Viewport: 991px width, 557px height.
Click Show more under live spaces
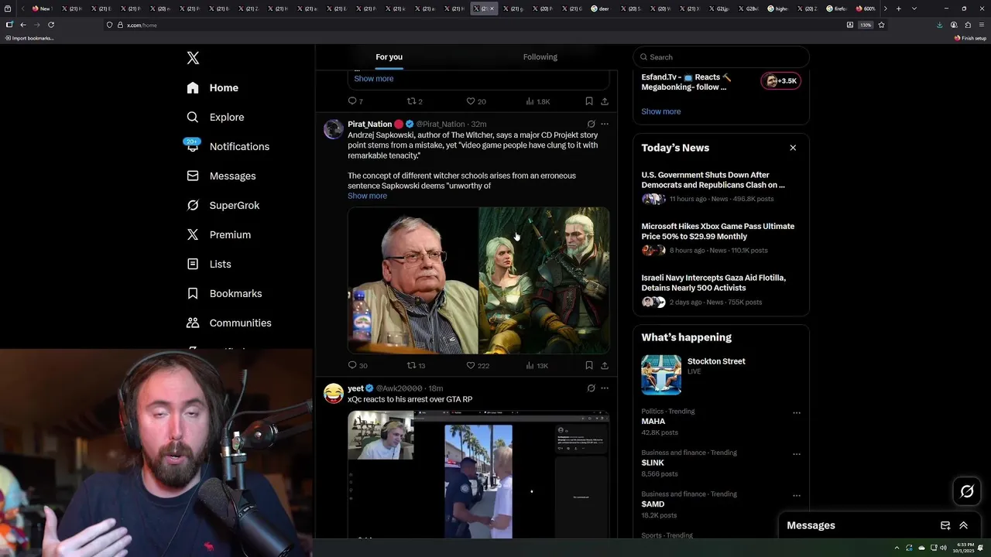pos(661,111)
